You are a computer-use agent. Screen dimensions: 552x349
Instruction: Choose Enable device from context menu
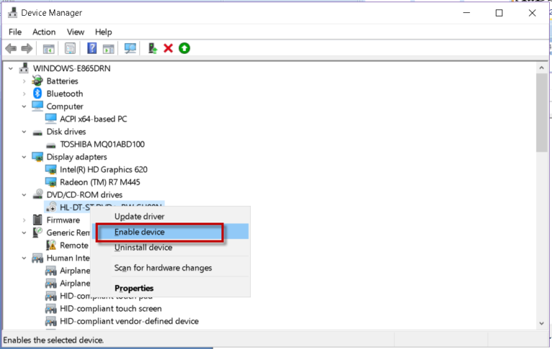pyautogui.click(x=139, y=232)
